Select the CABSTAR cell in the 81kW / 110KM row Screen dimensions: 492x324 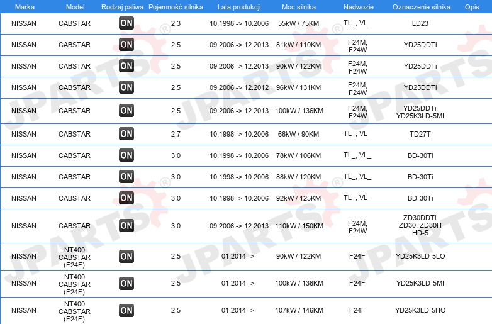74,45
